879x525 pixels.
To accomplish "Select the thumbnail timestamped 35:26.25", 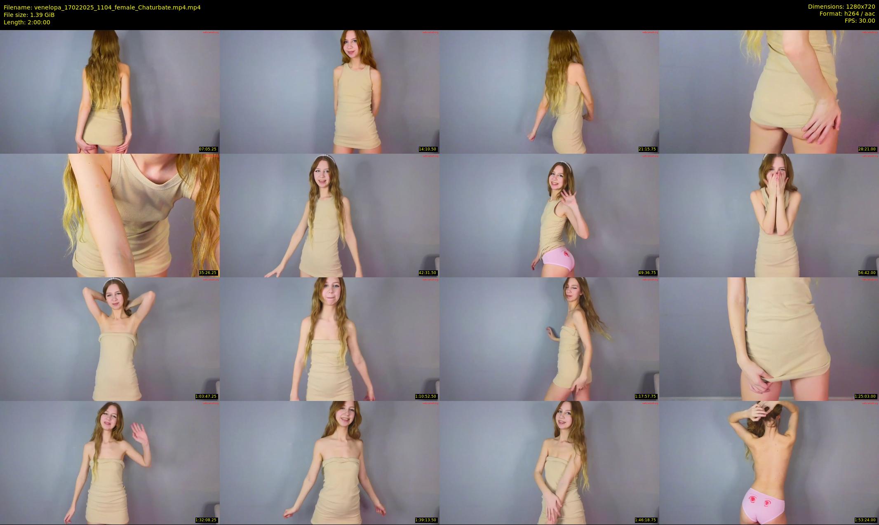I will pyautogui.click(x=110, y=215).
